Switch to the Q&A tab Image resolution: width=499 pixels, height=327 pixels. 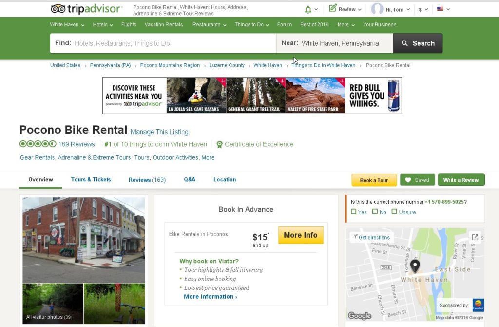(x=190, y=180)
